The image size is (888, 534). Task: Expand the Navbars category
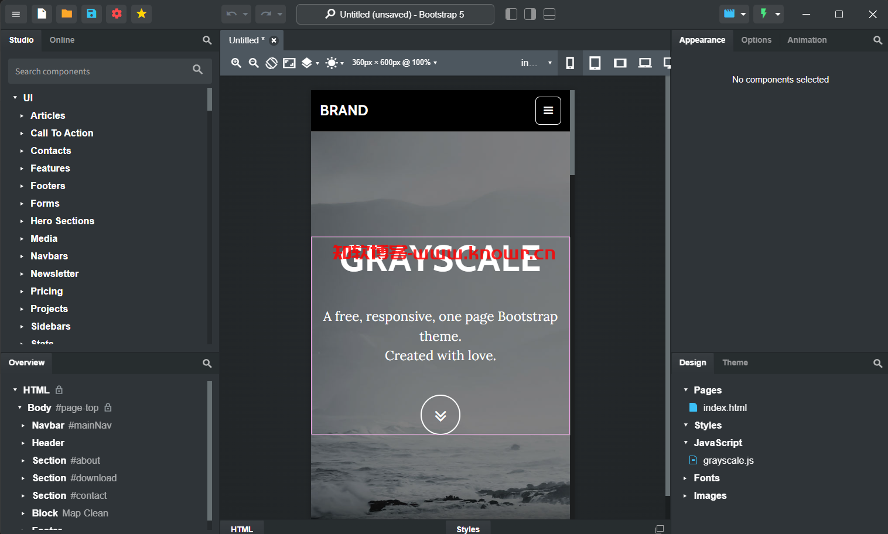click(x=22, y=256)
